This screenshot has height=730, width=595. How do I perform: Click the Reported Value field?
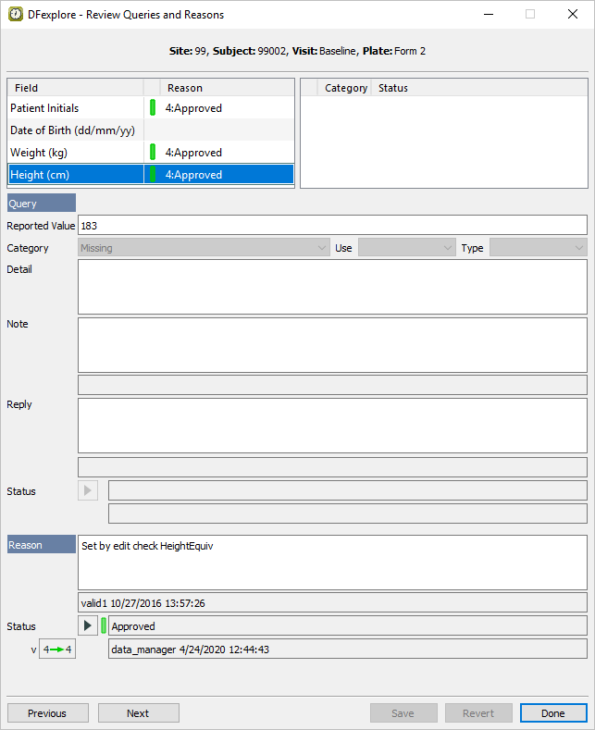tap(332, 225)
